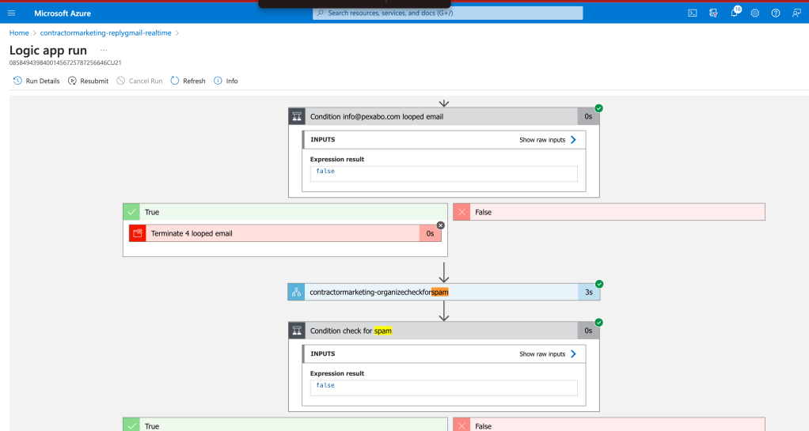Click the Cancel Run button
The height and width of the screenshot is (431, 809).
pyautogui.click(x=139, y=81)
